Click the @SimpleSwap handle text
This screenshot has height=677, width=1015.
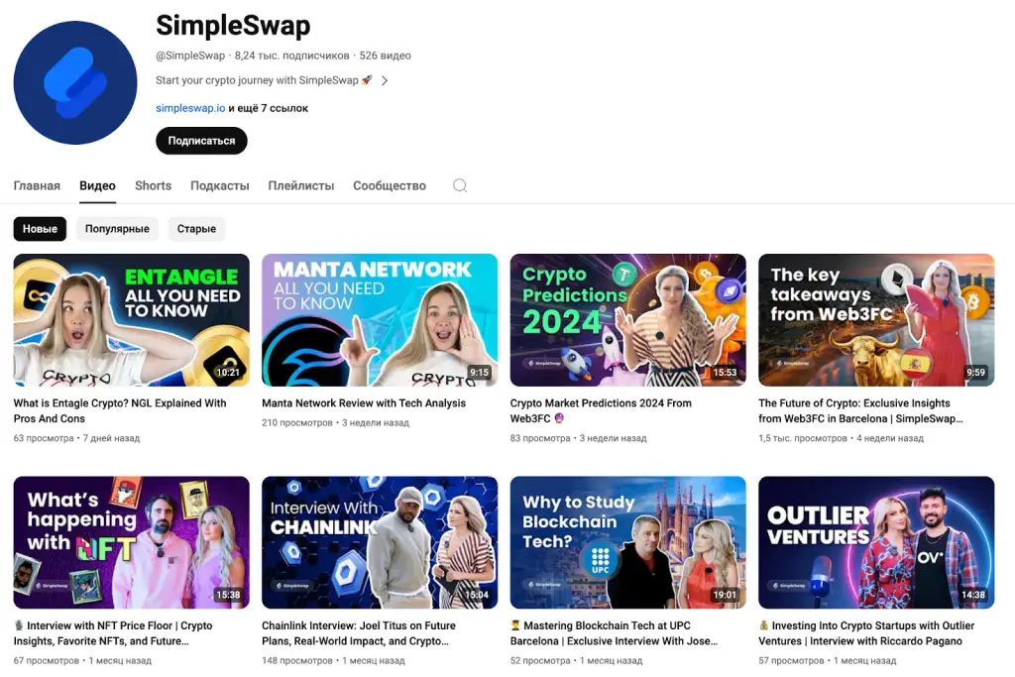(190, 56)
